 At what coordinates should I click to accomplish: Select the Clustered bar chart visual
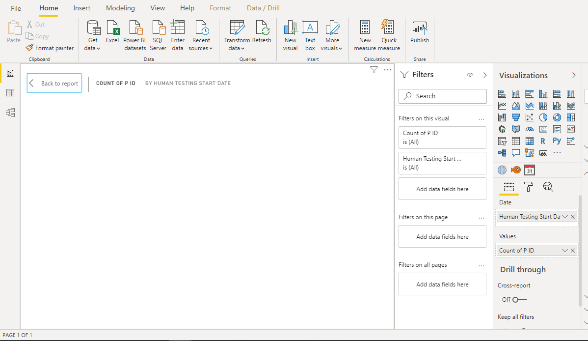point(530,94)
